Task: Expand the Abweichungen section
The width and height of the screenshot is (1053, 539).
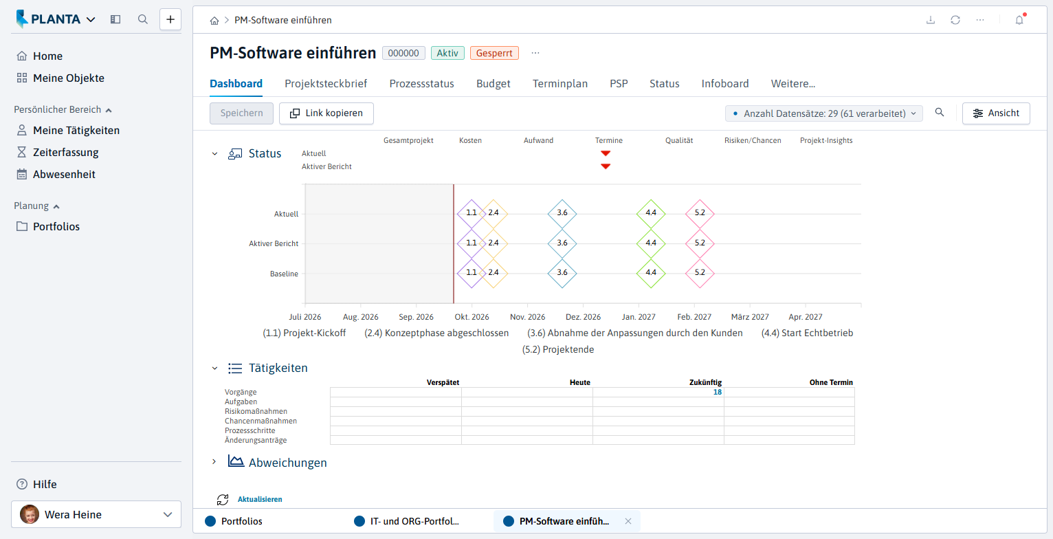Action: click(214, 462)
